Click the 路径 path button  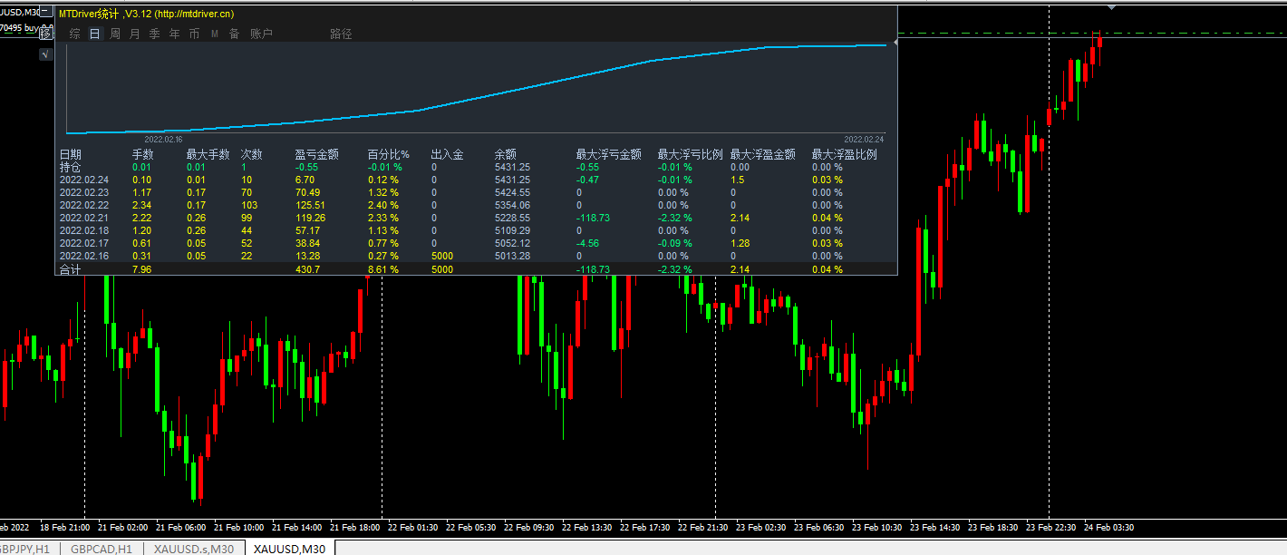(x=341, y=34)
